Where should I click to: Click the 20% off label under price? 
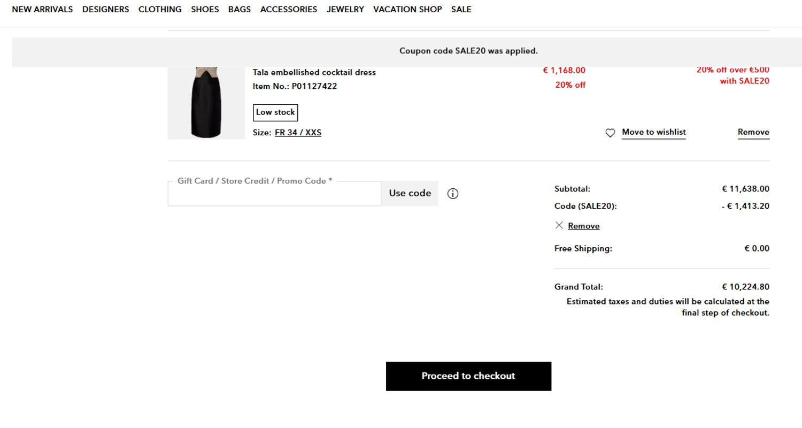[570, 85]
